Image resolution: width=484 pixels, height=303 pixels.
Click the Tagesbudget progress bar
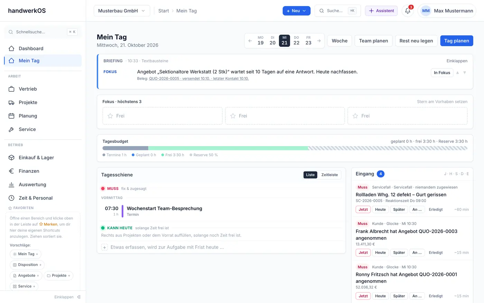[x=285, y=148]
